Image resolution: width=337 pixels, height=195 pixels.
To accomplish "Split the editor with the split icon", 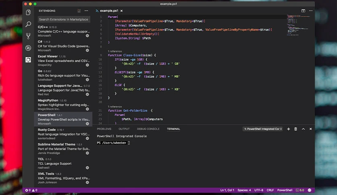I will pos(303,11).
